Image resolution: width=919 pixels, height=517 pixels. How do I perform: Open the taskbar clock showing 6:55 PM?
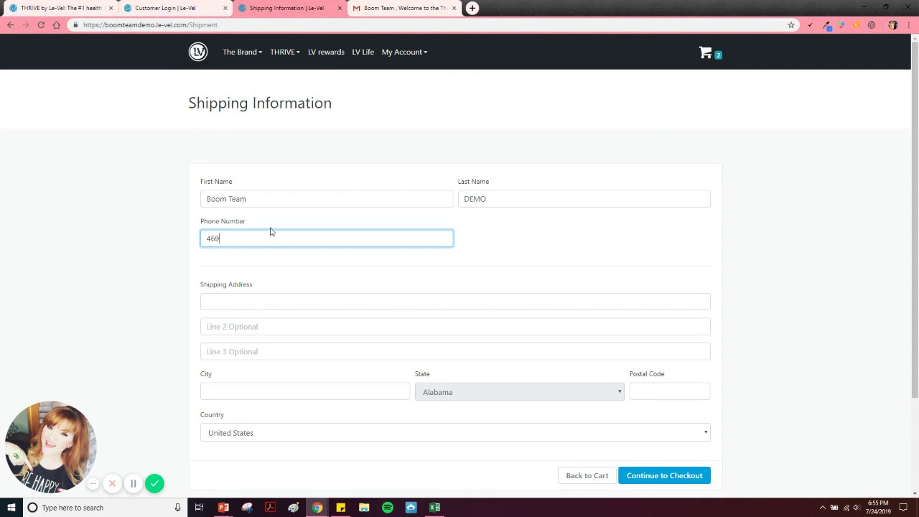(x=877, y=508)
